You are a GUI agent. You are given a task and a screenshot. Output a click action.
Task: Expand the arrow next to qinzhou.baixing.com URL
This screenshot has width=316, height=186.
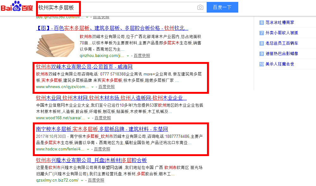pos(128,56)
